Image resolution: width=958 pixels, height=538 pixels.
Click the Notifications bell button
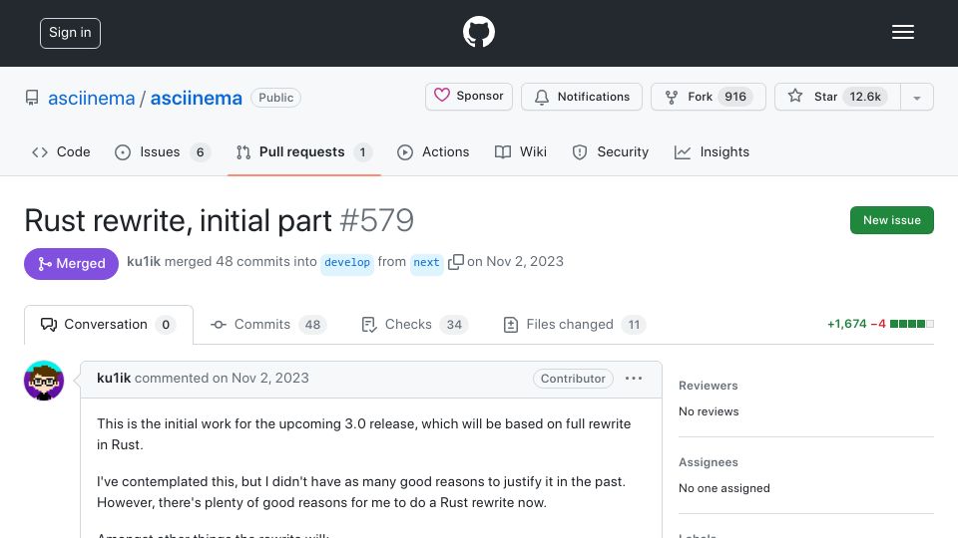(581, 97)
